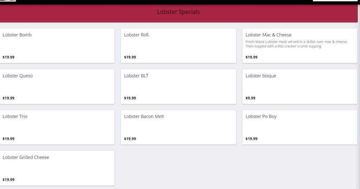Pick the Lobster bisque item
Image resolution: width=360 pixels, height=189 pixels.
[x=300, y=86]
